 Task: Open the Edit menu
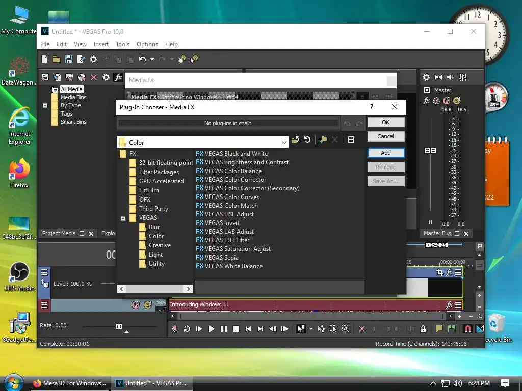pos(61,44)
